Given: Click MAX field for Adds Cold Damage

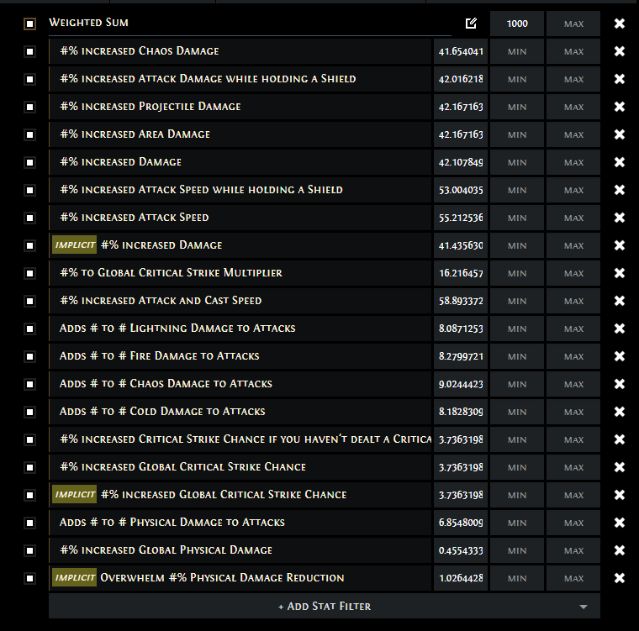Looking at the screenshot, I should 573,412.
